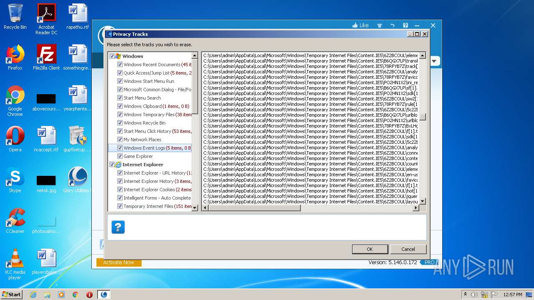Viewport: 534px width, 300px height.
Task: Open FileZilla Client desktop shortcut
Action: pos(46,57)
